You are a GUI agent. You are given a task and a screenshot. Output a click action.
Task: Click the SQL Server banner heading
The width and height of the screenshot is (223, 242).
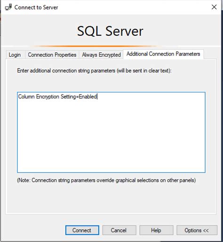[110, 31]
